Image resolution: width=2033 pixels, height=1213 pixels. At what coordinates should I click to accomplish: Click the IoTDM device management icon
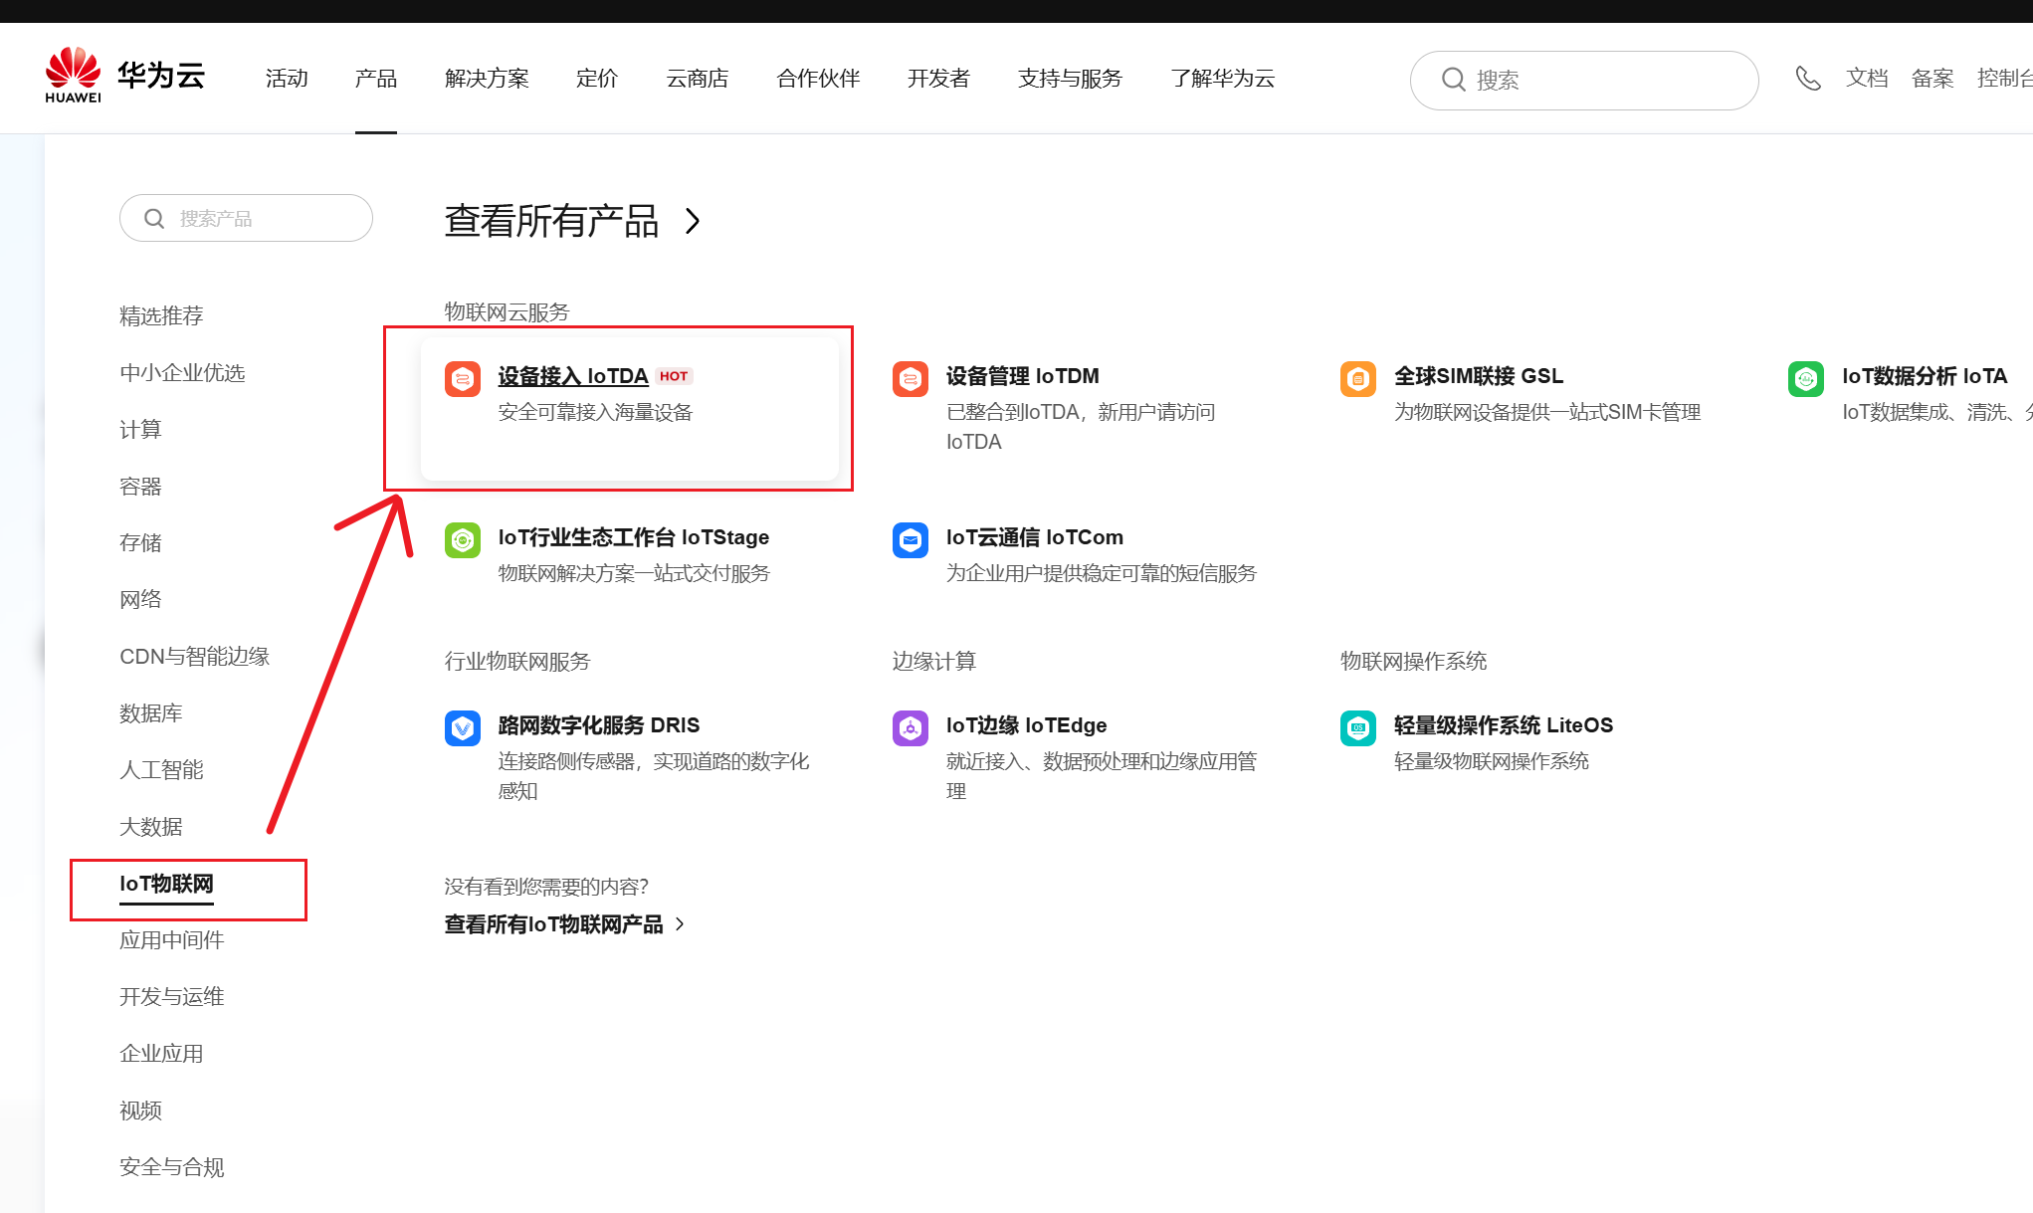click(910, 378)
